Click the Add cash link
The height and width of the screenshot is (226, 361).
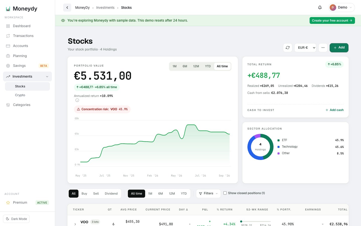click(x=334, y=110)
